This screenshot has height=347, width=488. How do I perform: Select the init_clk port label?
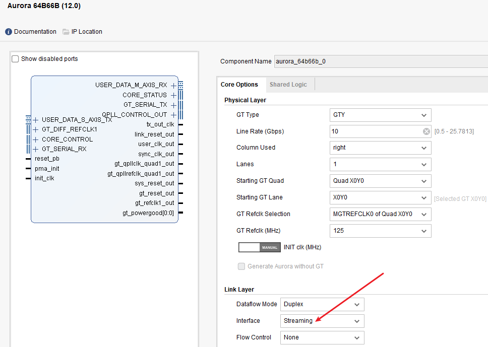click(x=44, y=178)
